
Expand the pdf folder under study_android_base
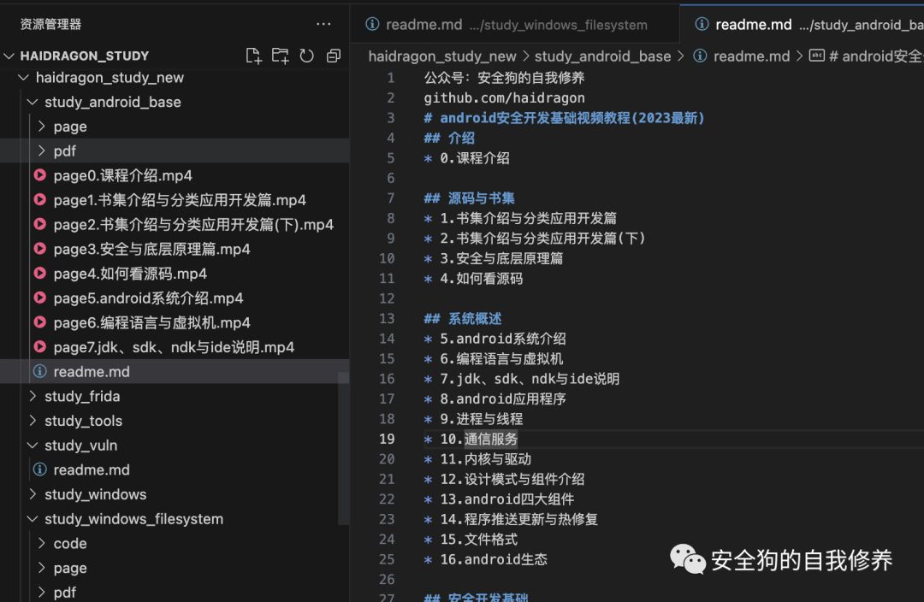(41, 150)
